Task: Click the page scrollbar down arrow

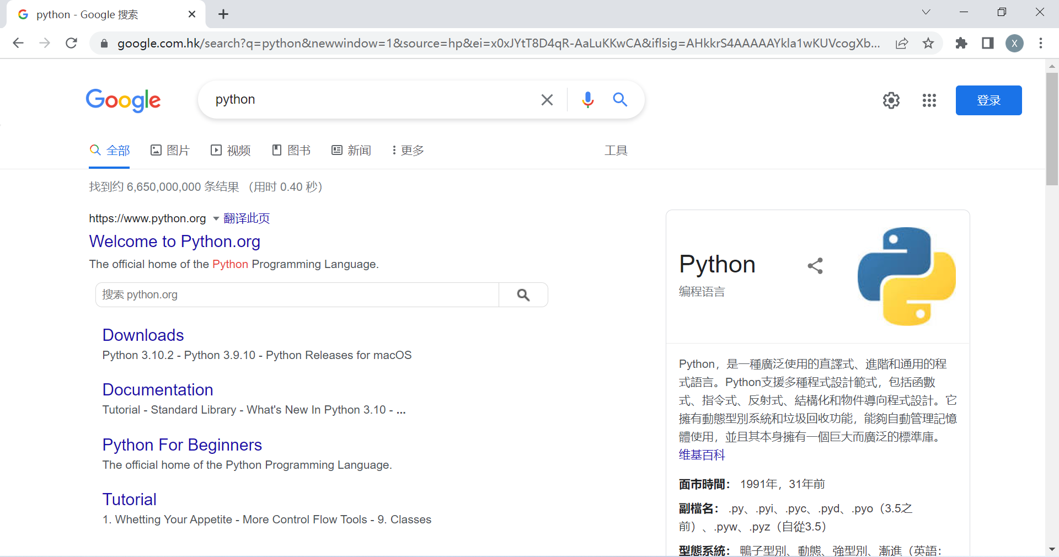Action: (1052, 549)
